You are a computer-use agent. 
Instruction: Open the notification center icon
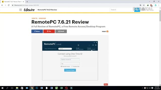pyautogui.click(x=152, y=88)
